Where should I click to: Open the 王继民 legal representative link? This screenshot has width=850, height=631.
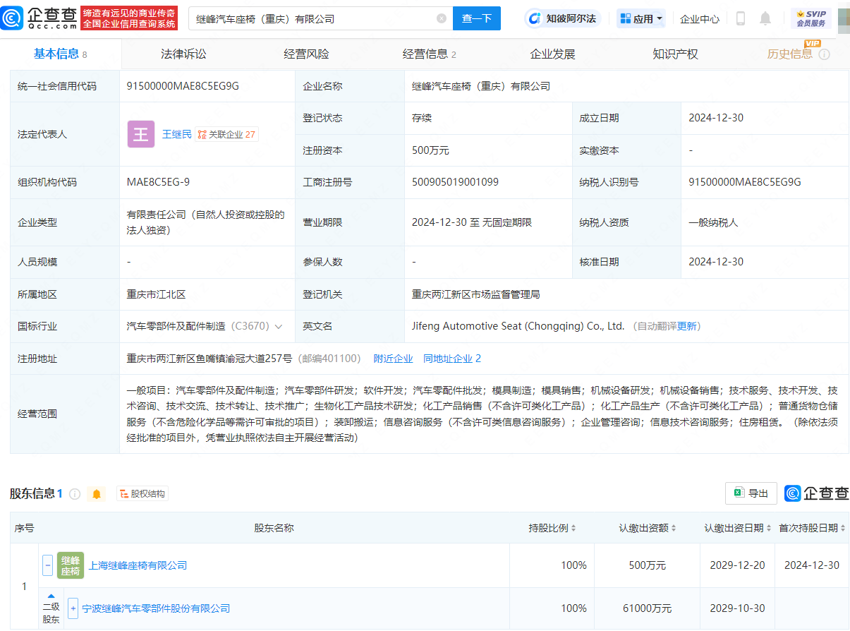click(176, 134)
